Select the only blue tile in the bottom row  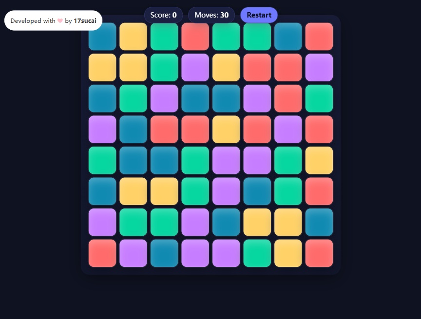coord(164,253)
